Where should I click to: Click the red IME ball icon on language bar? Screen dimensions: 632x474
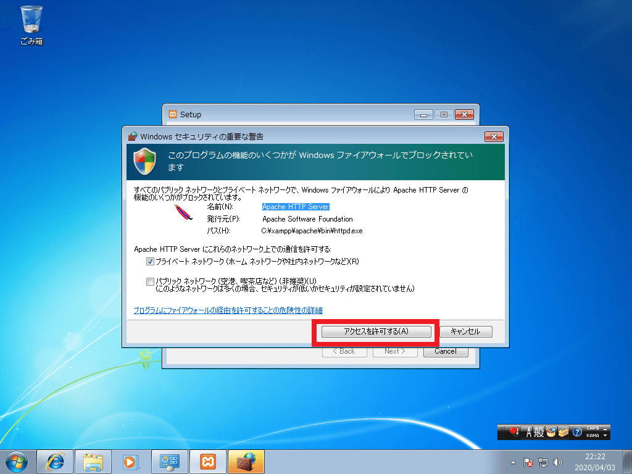[514, 432]
